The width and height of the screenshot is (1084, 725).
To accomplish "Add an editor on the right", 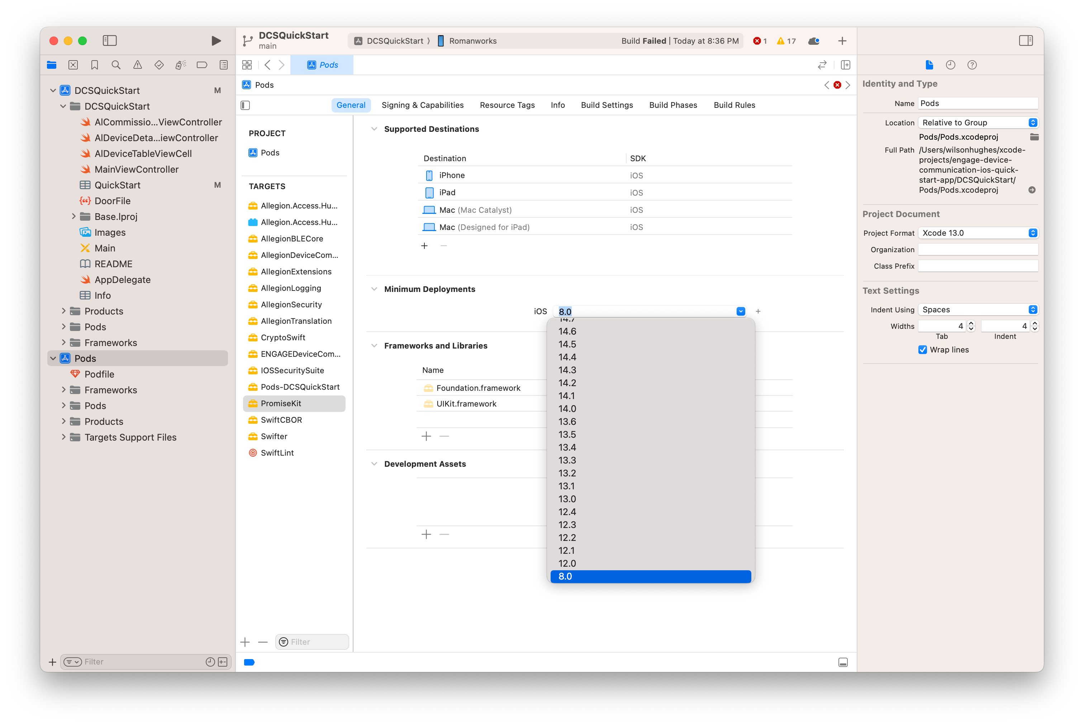I will click(x=845, y=65).
